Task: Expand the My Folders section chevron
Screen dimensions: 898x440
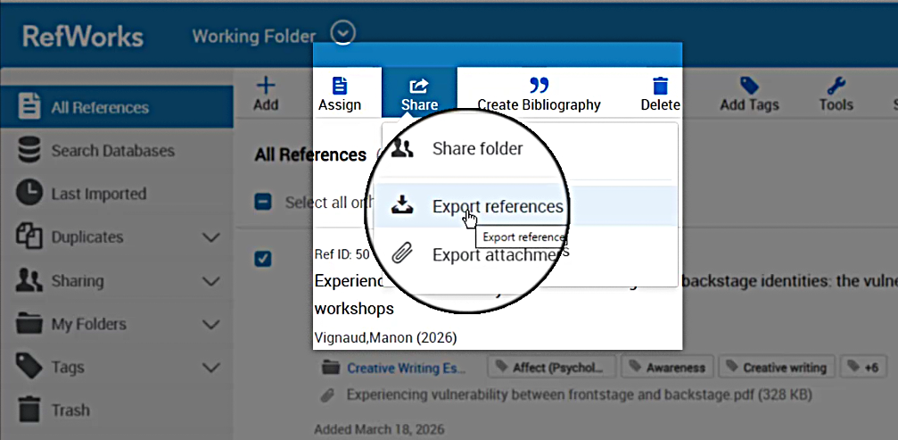Action: pyautogui.click(x=211, y=324)
